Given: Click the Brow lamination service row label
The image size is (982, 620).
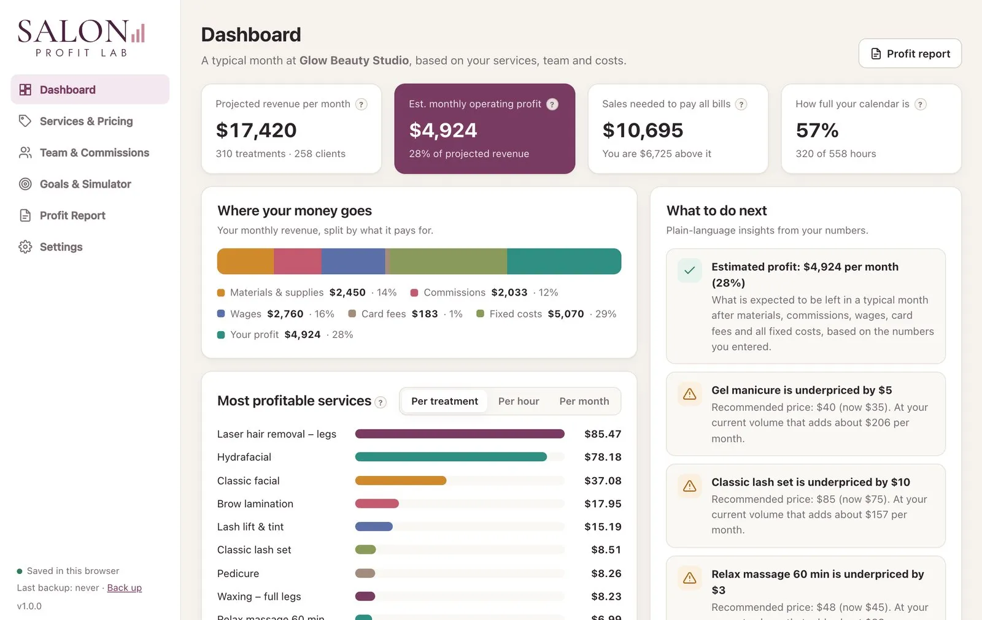Looking at the screenshot, I should [x=255, y=503].
